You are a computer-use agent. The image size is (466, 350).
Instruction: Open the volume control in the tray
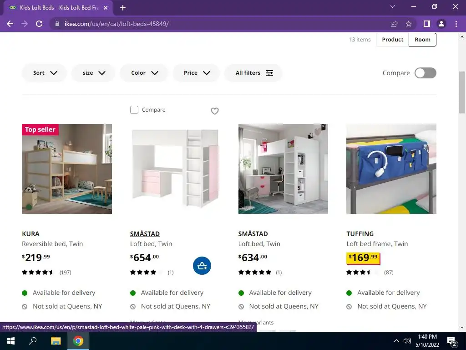[x=407, y=341]
